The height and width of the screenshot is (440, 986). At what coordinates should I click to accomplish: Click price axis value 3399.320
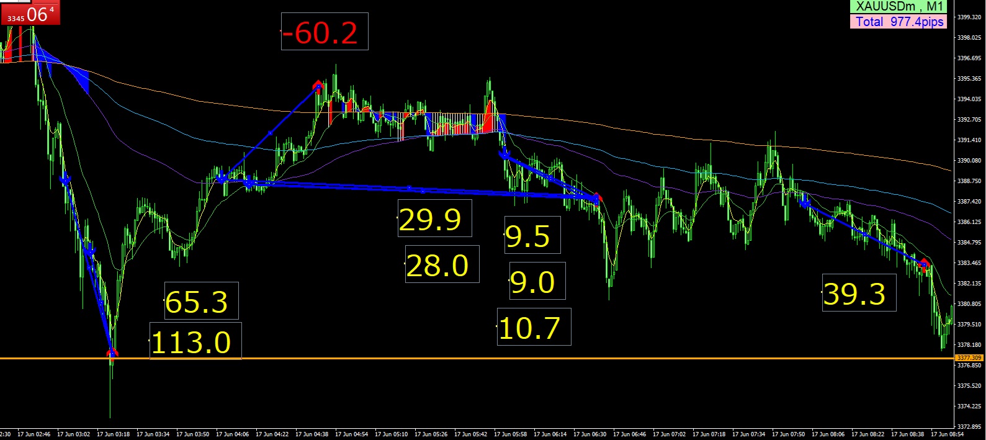[x=969, y=17]
